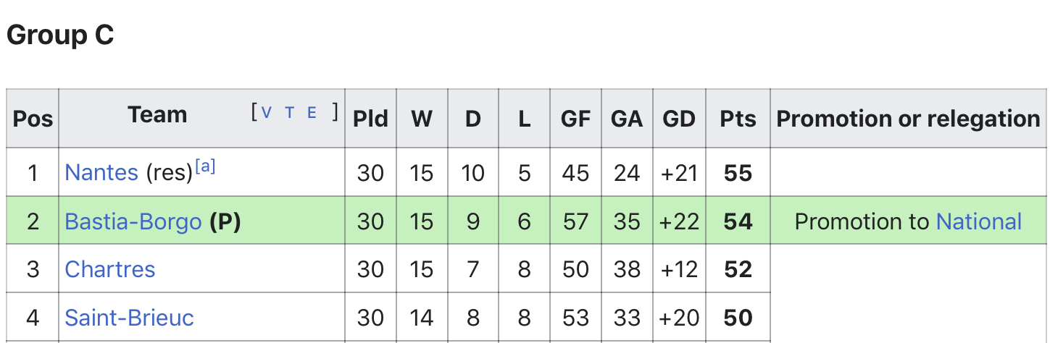This screenshot has width=1050, height=343.
Task: Click the Team column header
Action: pos(157,114)
